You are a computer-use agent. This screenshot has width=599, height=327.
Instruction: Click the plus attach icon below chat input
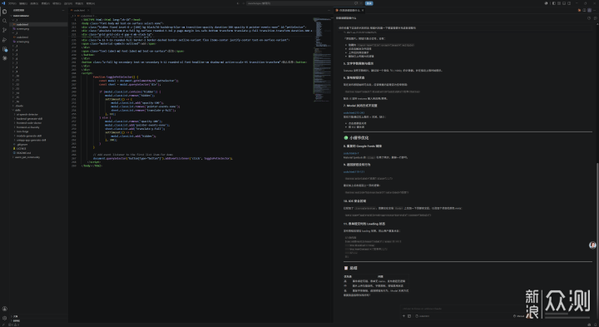[x=403, y=316]
